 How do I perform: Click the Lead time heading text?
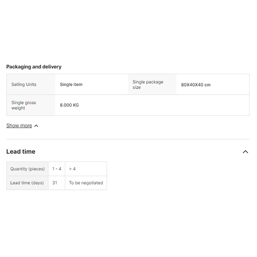[21, 152]
